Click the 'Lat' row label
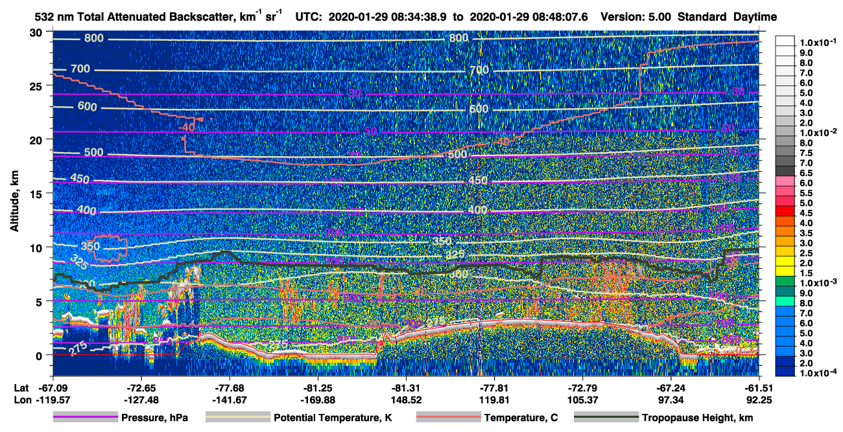Viewport: 843px width, 432px height. coord(21,388)
